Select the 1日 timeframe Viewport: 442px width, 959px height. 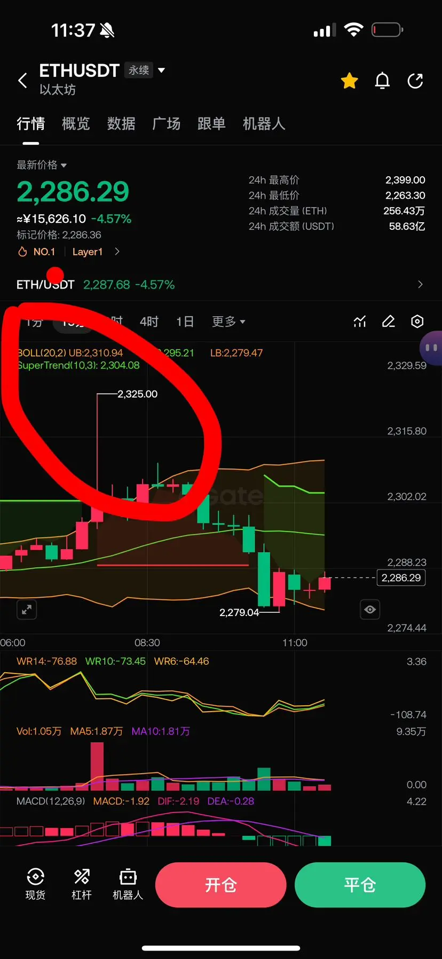click(185, 321)
